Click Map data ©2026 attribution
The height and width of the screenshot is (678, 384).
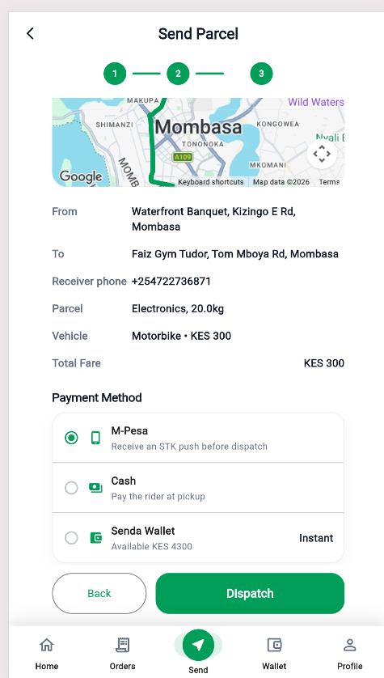pyautogui.click(x=281, y=182)
